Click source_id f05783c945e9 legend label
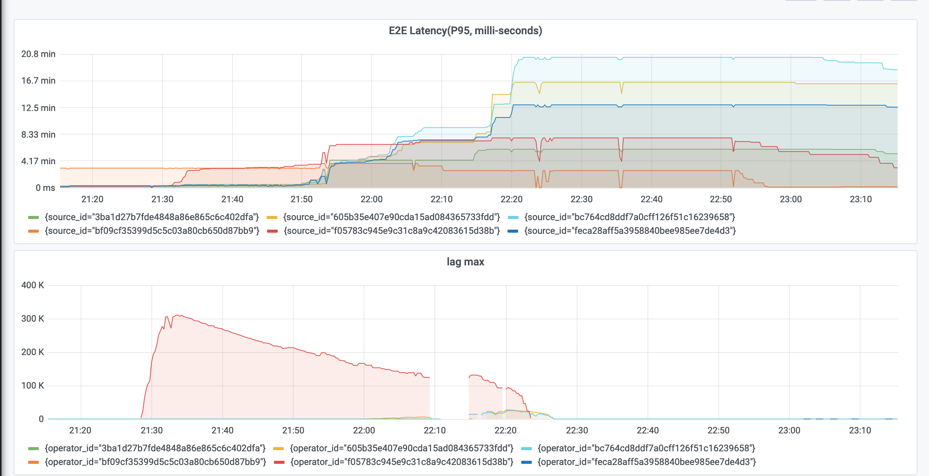 point(391,231)
